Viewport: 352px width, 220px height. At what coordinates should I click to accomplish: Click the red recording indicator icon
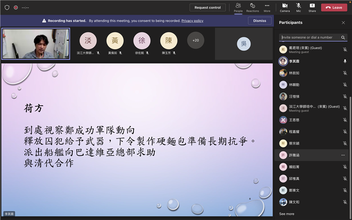[16, 7]
